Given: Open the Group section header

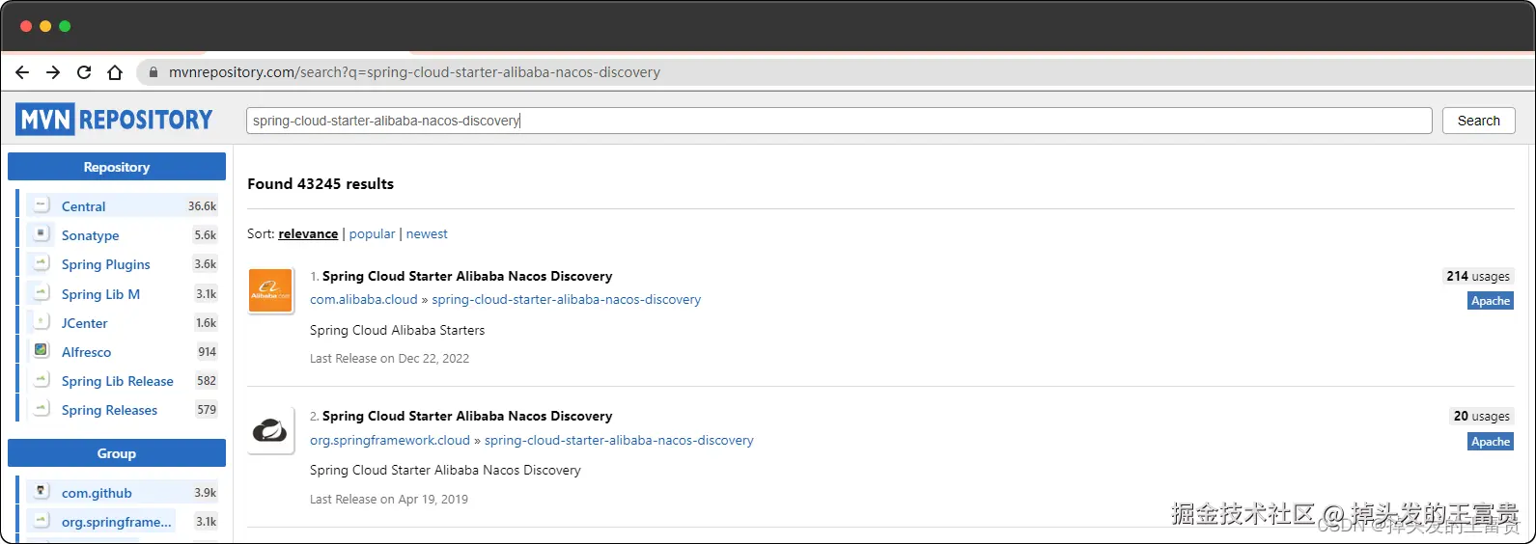Looking at the screenshot, I should point(117,453).
